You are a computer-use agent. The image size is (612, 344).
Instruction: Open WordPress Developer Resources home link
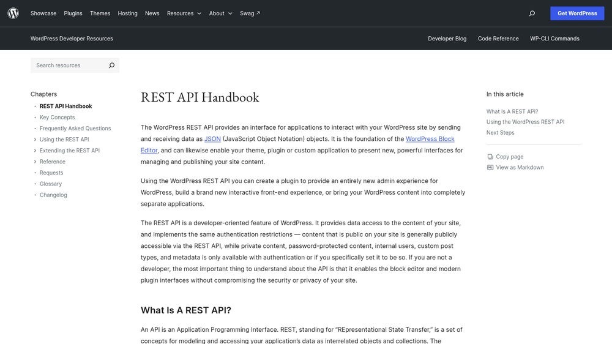click(x=72, y=39)
